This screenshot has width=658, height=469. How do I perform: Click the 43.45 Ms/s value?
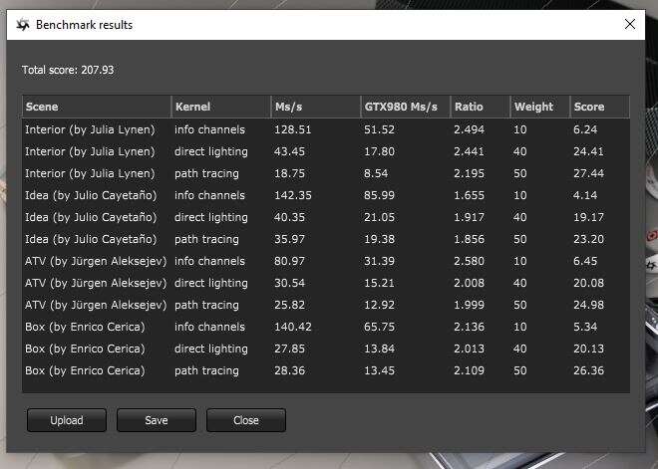pos(289,151)
